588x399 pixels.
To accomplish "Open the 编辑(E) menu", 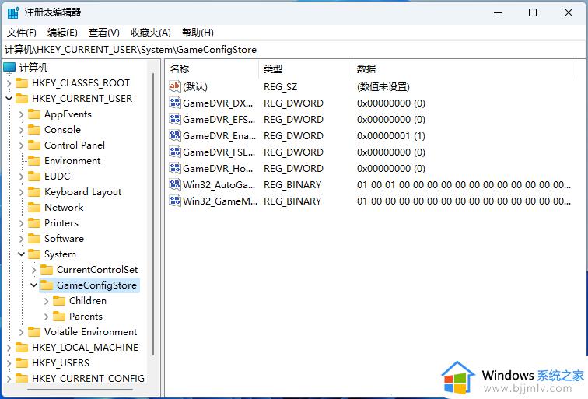I will (62, 33).
